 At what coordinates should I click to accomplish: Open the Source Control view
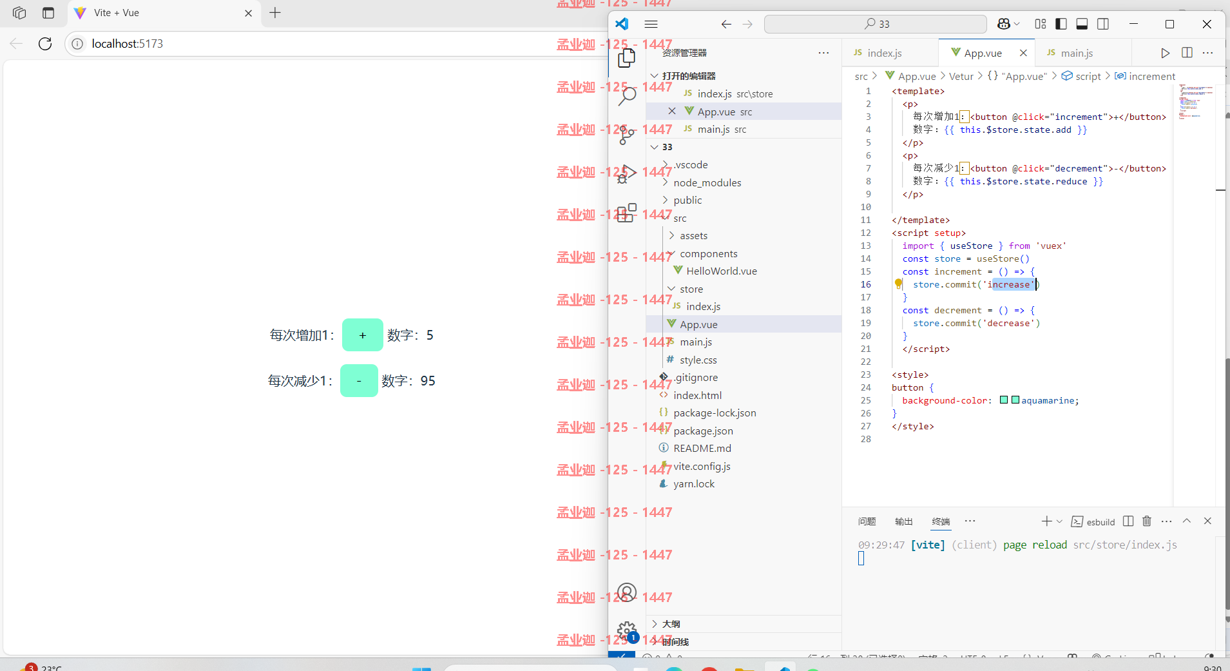click(626, 135)
